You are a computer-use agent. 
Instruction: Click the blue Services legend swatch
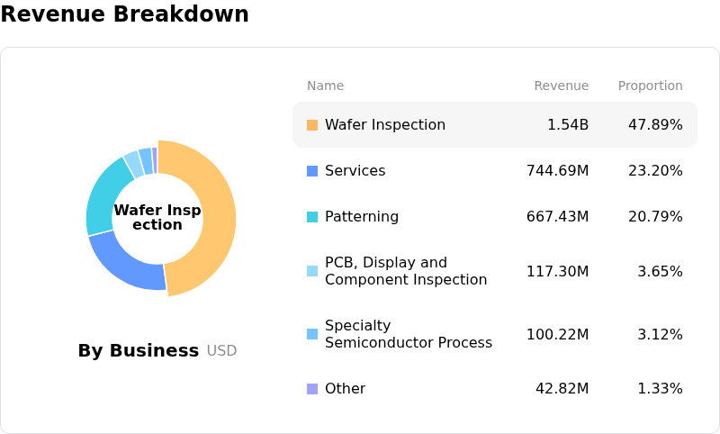312,171
